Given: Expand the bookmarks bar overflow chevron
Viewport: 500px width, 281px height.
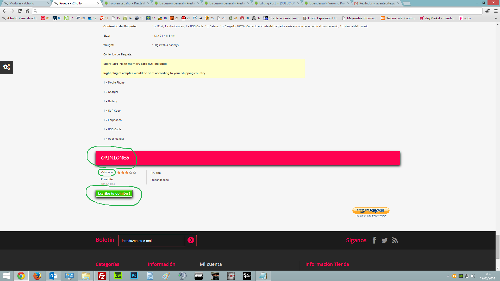Looking at the screenshot, I should click(496, 18).
